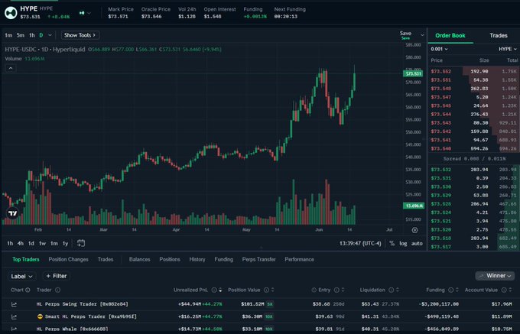520x334 pixels.
Task: Click info icon next to Entry column
Action: (336, 290)
